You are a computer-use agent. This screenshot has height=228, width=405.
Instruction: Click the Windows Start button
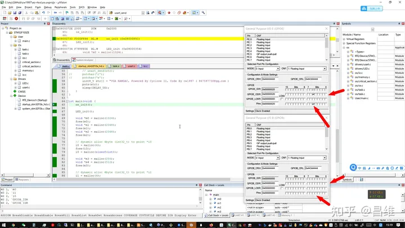(x=3, y=225)
